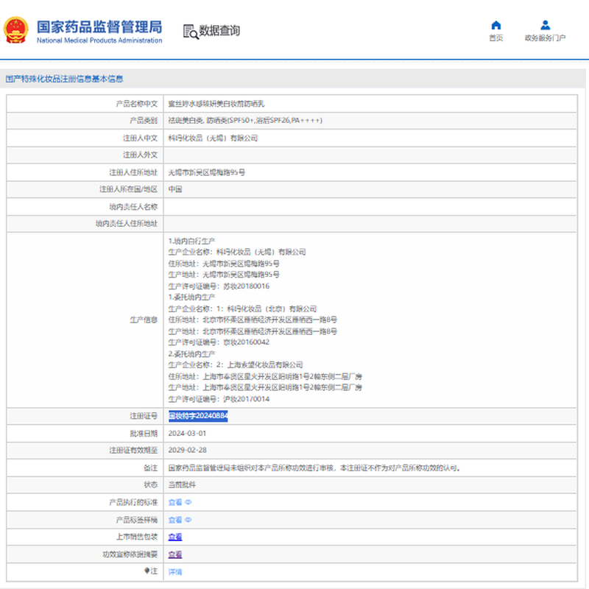Image resolution: width=589 pixels, height=589 pixels.
Task: Open 政务服务门户 text label
Action: pos(545,38)
